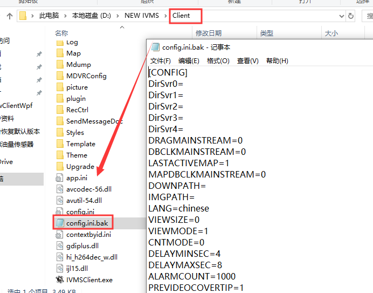Sort by 类型 column header
The width and height of the screenshot is (373, 293).
coord(266,33)
